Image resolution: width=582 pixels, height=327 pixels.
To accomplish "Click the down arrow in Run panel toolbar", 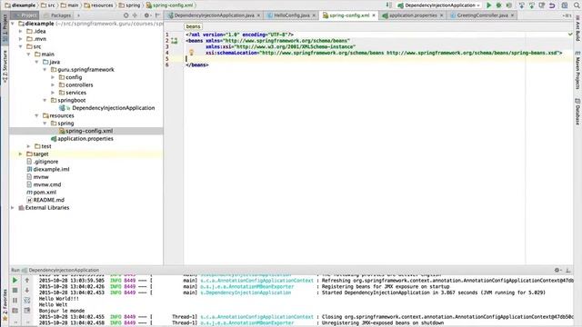I will pos(27,291).
